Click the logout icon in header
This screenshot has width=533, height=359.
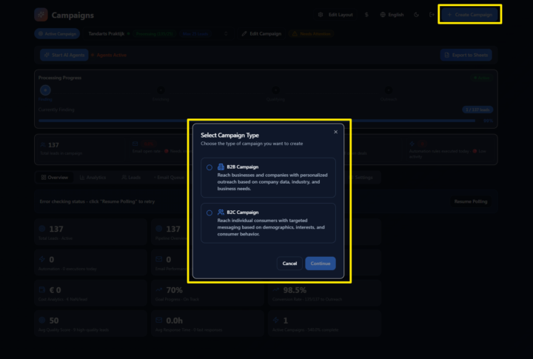tap(432, 15)
